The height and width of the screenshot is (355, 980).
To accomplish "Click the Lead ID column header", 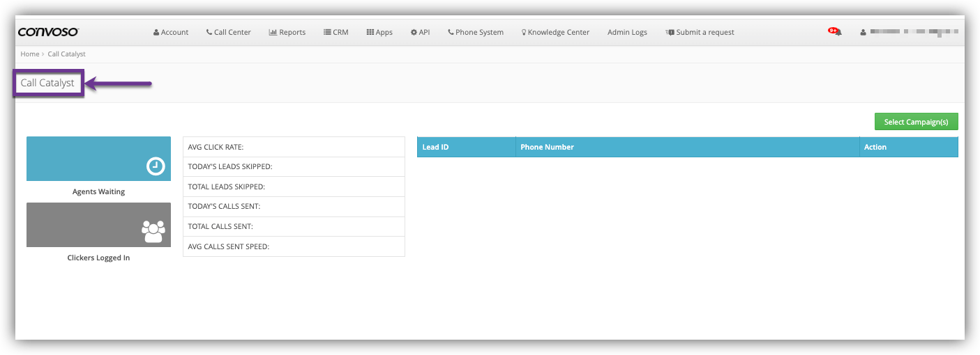I will click(467, 147).
